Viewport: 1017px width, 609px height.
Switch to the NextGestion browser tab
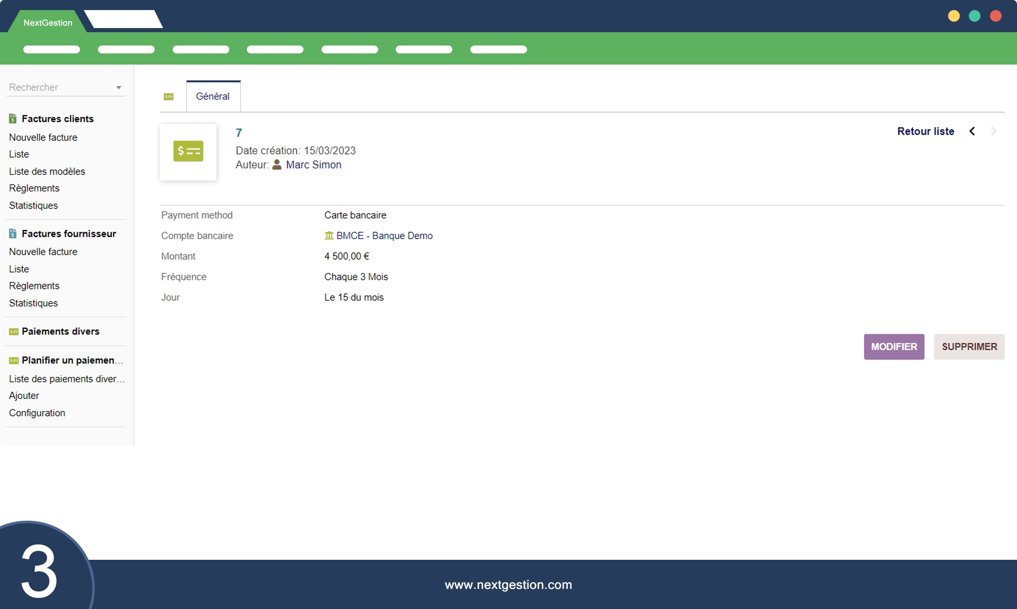48,23
